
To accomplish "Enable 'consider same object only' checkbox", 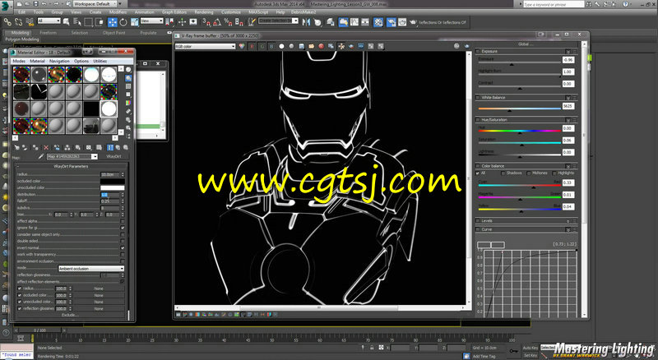I will tap(123, 234).
